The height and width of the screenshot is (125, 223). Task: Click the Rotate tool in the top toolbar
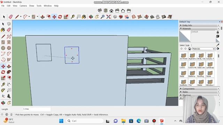click(60, 17)
